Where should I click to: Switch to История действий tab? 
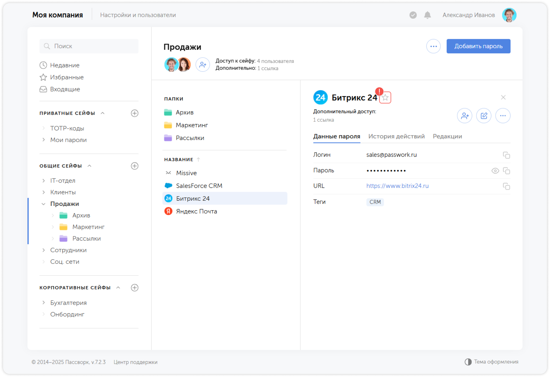tap(396, 136)
